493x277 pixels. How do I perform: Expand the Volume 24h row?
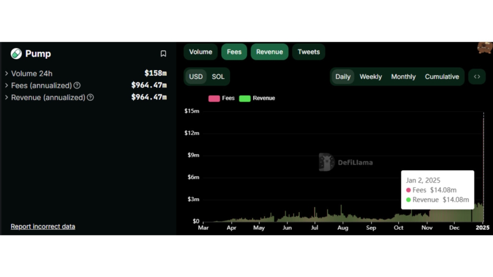(7, 74)
